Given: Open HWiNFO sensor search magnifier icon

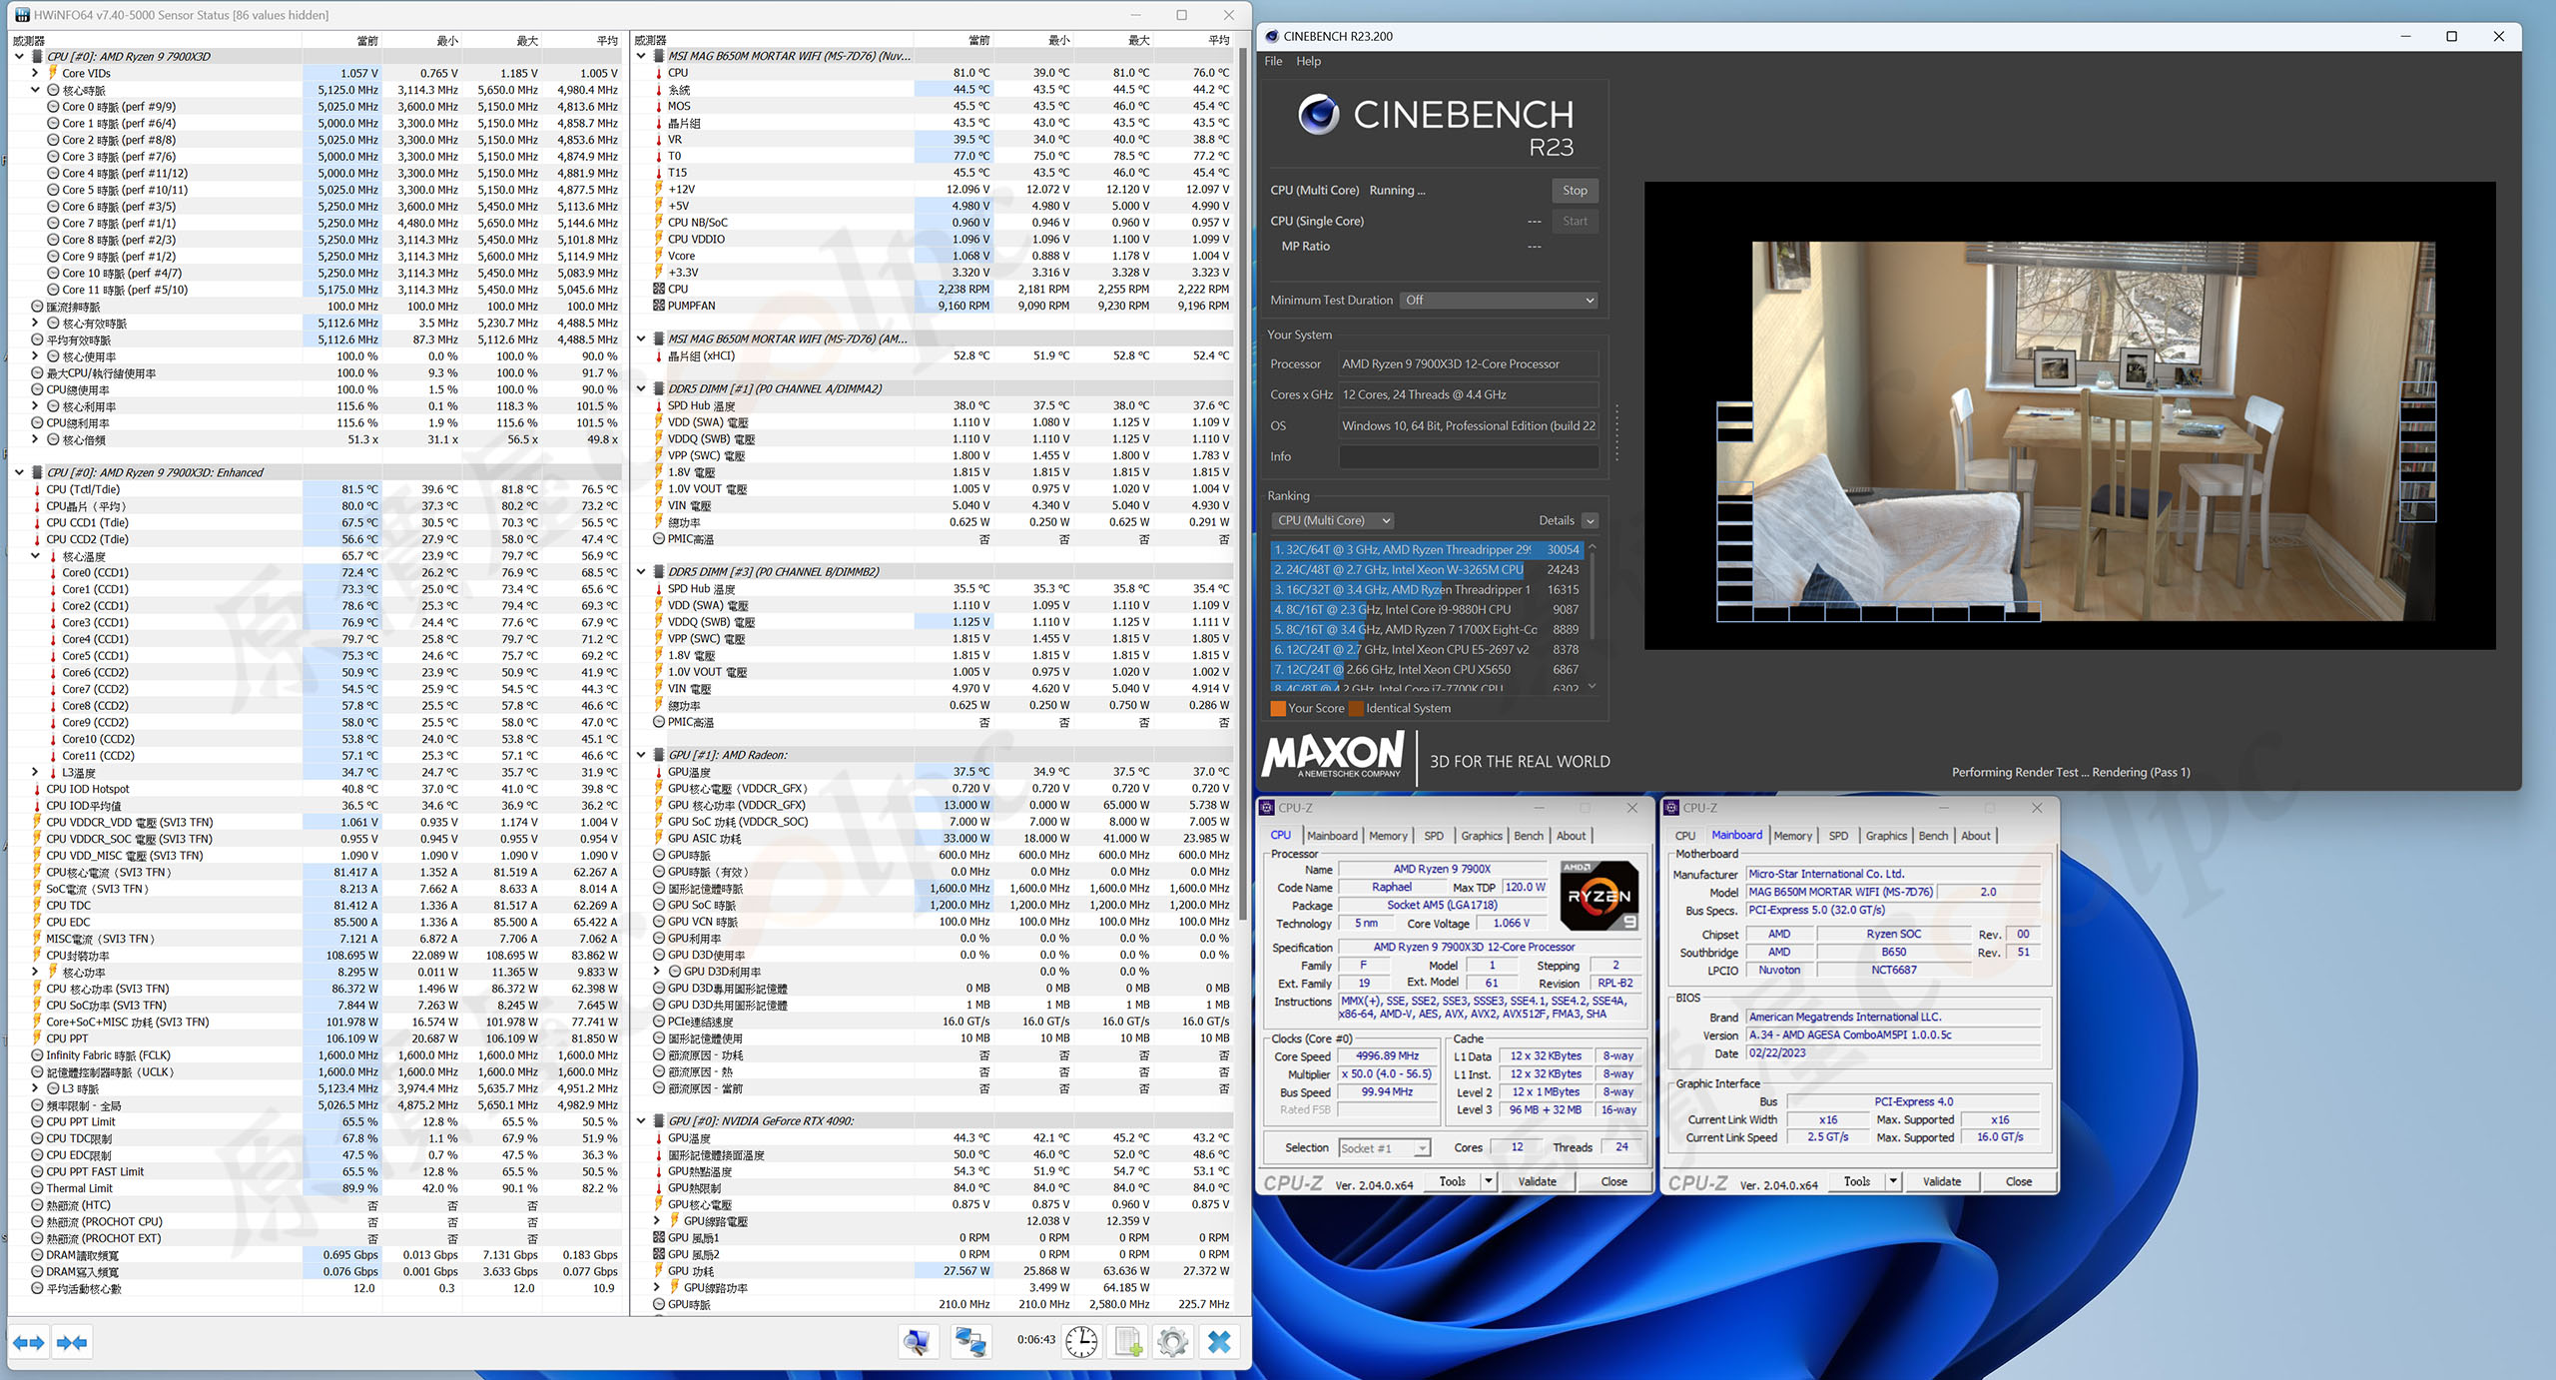Looking at the screenshot, I should (x=917, y=1341).
